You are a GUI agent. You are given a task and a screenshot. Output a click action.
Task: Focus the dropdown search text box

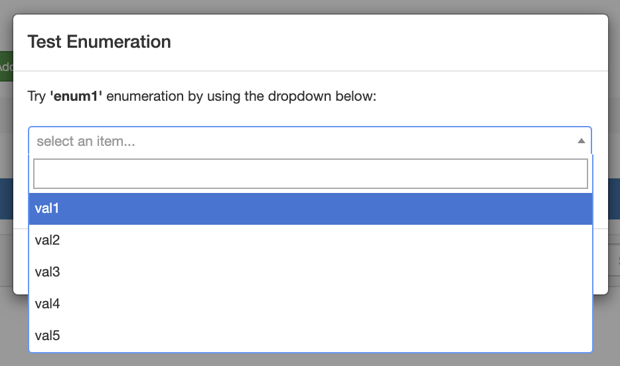coord(310,174)
